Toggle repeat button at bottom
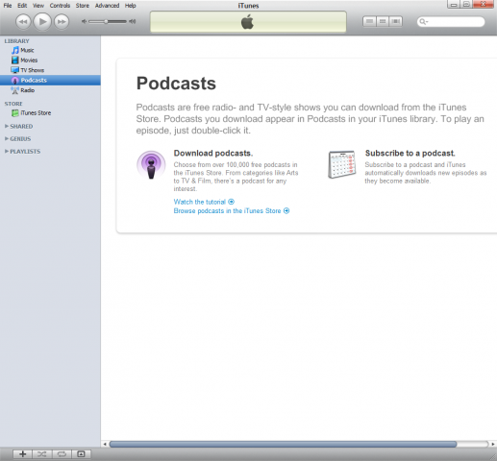 click(x=62, y=454)
